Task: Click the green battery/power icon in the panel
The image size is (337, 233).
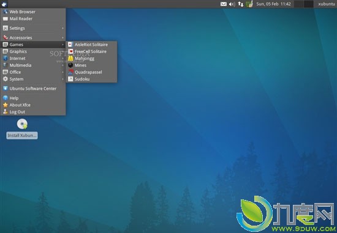Action: point(249,4)
